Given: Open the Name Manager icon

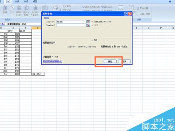Looking at the screenshot, I should point(55,8).
